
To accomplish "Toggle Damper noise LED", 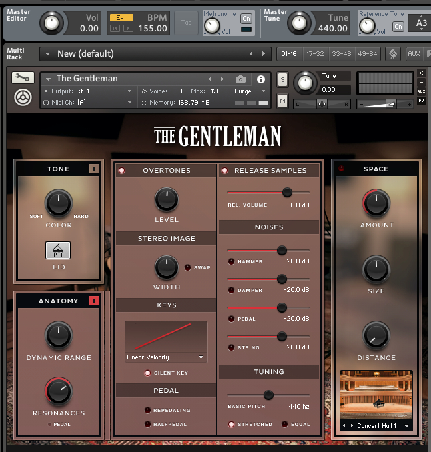I will pyautogui.click(x=231, y=290).
